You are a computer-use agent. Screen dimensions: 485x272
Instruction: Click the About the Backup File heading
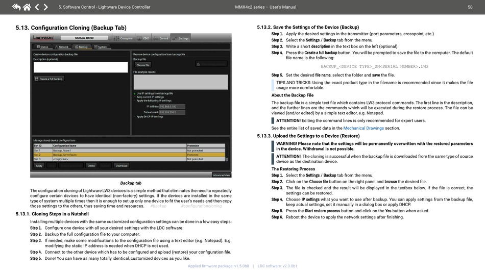293,95
